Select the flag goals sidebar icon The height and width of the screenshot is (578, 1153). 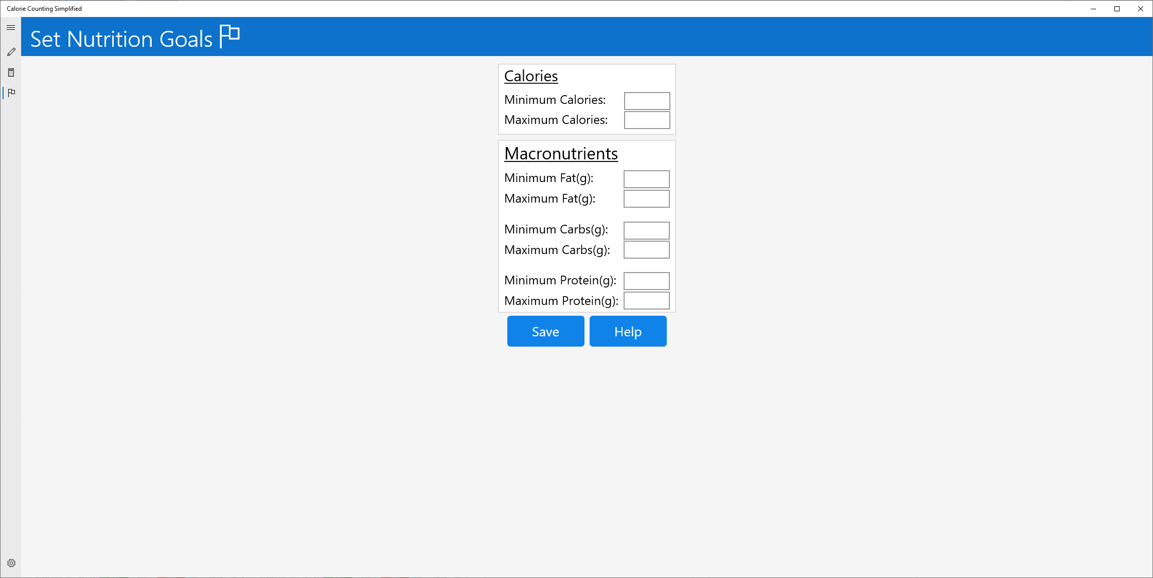(x=11, y=93)
